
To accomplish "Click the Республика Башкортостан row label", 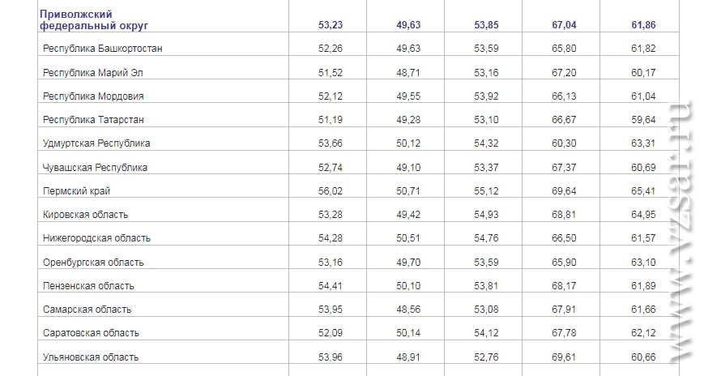I will pos(102,49).
